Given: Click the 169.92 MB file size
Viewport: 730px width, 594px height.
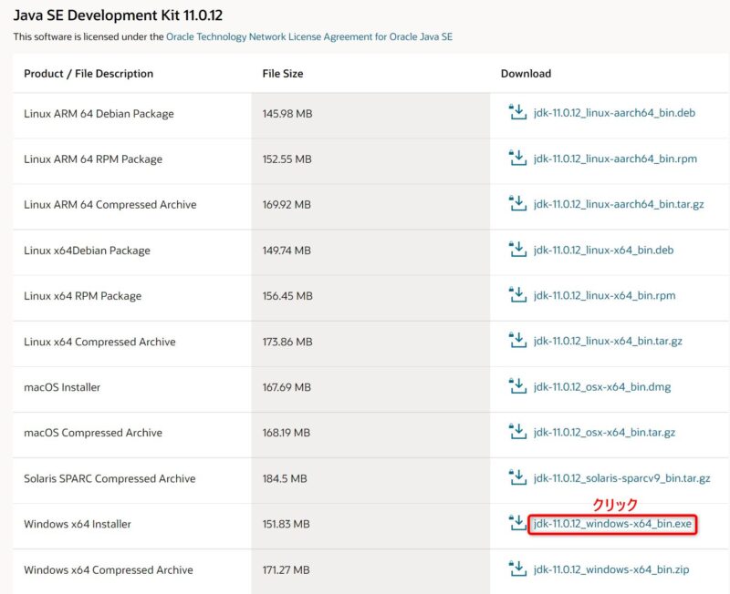Looking at the screenshot, I should click(x=287, y=204).
